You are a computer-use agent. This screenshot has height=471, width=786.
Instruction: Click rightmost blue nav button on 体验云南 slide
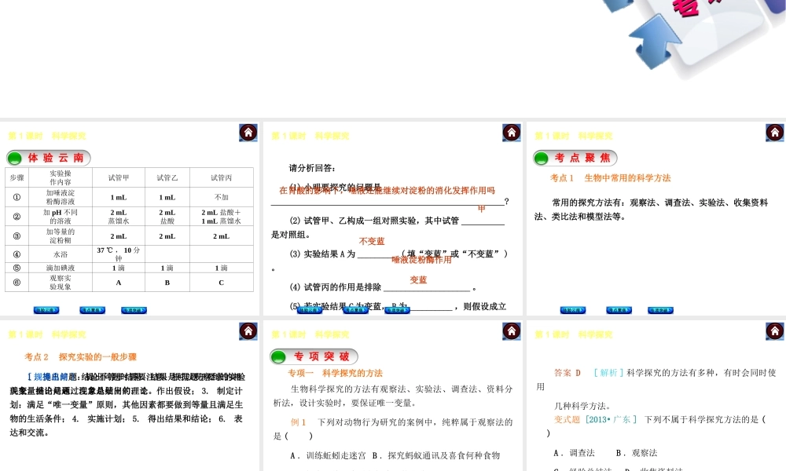134,310
